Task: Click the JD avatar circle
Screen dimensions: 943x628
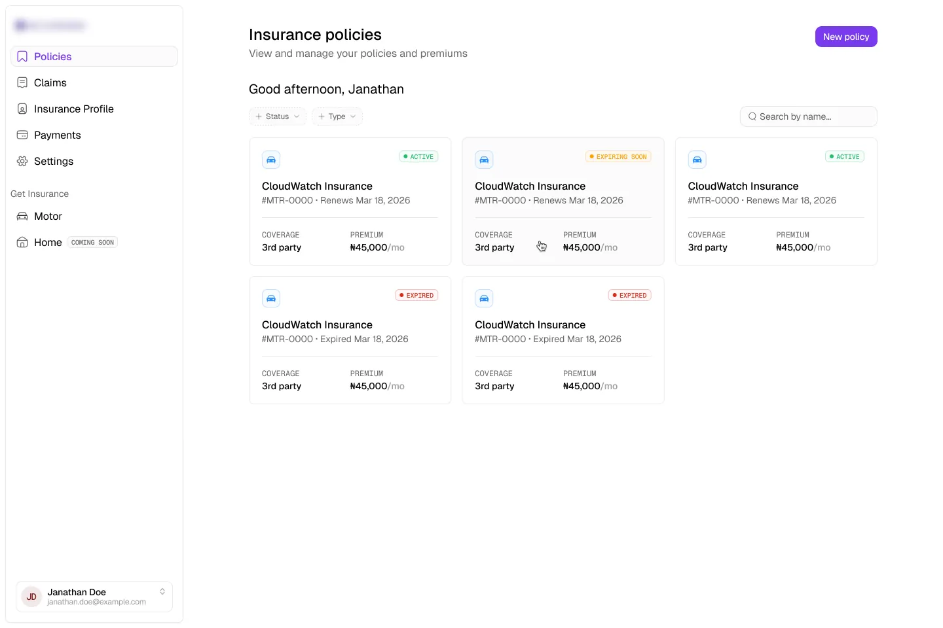Action: tap(31, 597)
